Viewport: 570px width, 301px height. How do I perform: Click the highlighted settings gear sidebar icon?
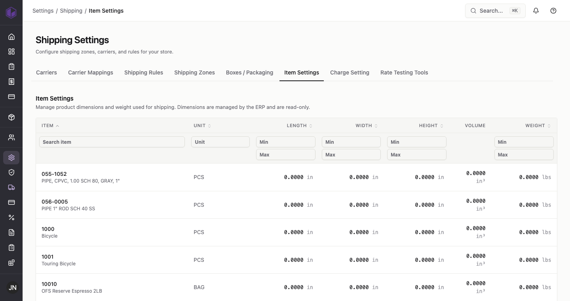tap(11, 158)
